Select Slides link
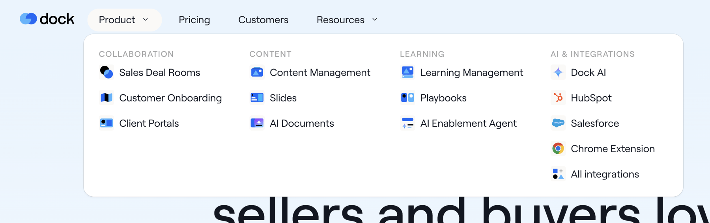The width and height of the screenshot is (710, 223). coord(283,98)
